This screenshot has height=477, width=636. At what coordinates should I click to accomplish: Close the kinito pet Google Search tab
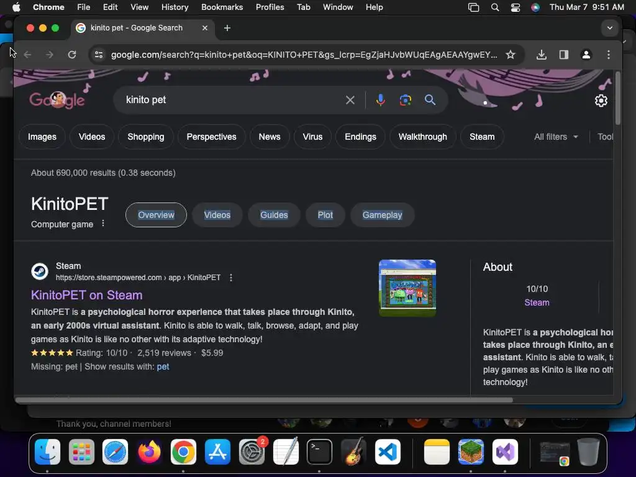(205, 28)
